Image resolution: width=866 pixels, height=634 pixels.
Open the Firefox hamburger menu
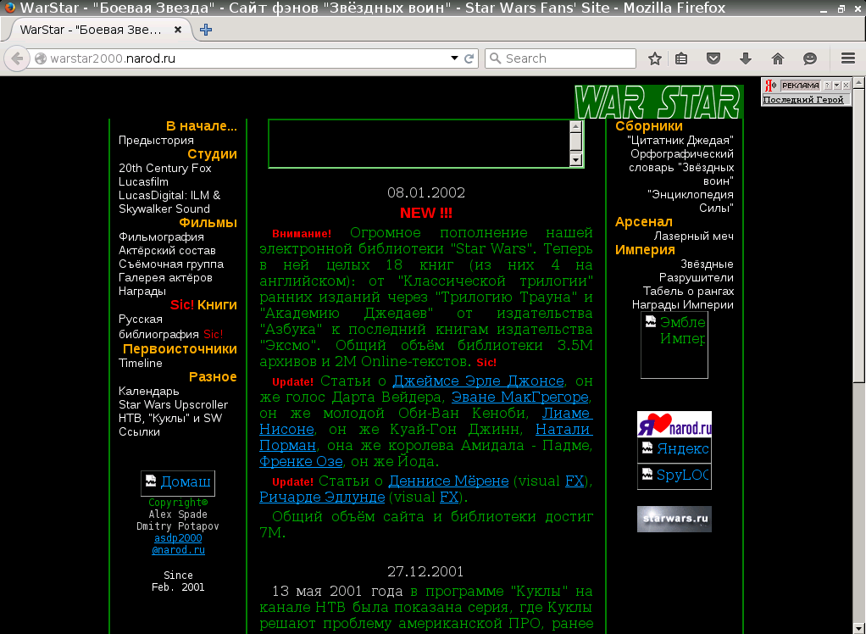(x=847, y=58)
